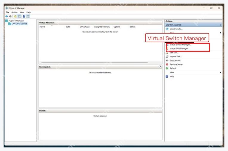Sort by Assigned Memory column header
Viewport: 228px width, 151px height.
click(102, 27)
